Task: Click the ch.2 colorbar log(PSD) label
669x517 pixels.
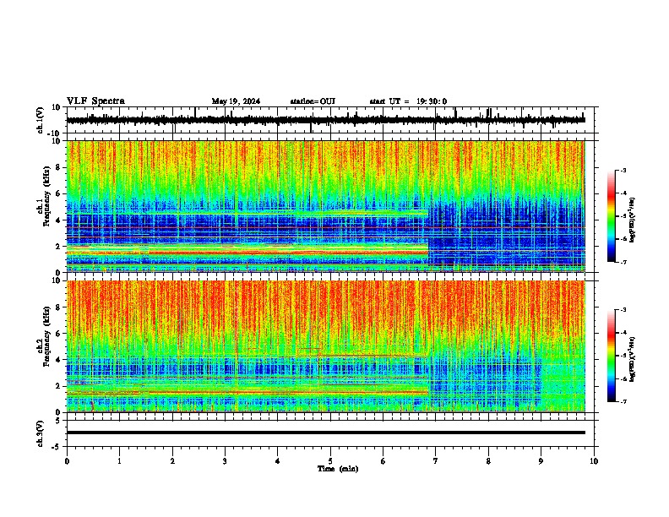Action: pos(633,359)
